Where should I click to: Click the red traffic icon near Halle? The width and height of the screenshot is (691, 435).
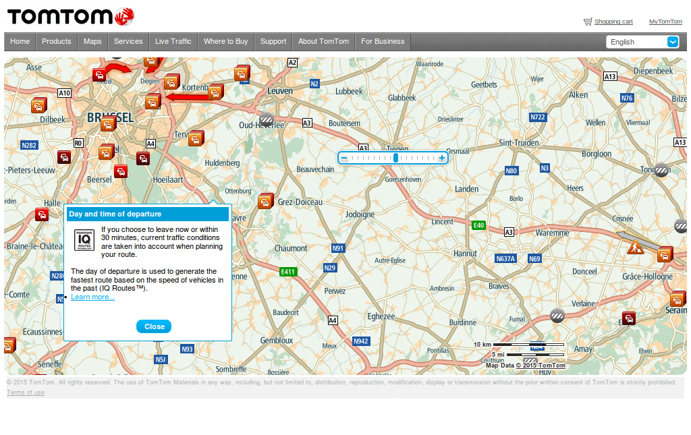pyautogui.click(x=42, y=214)
